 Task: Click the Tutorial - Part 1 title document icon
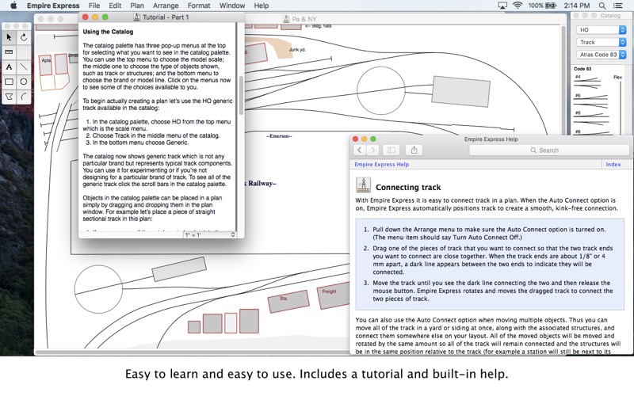[x=136, y=17]
